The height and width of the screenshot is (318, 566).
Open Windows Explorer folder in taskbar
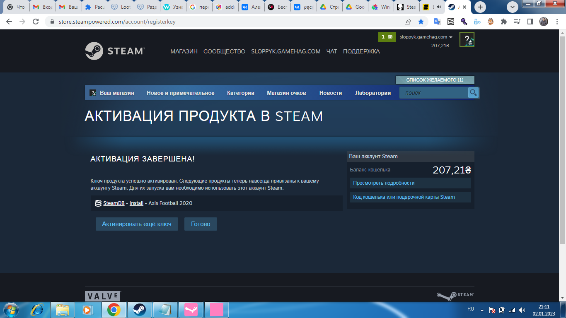click(x=63, y=310)
